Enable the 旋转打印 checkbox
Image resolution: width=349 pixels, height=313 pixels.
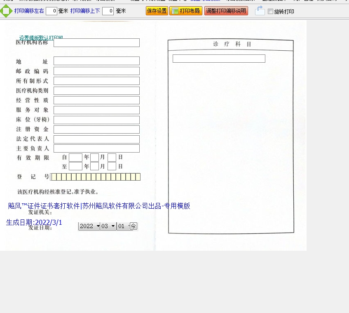point(270,12)
